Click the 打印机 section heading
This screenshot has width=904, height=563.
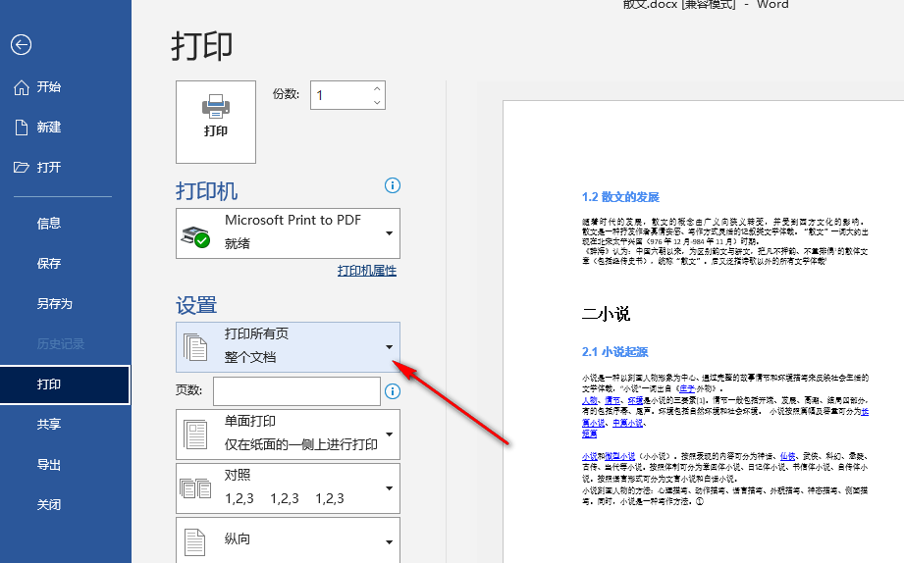tap(206, 191)
